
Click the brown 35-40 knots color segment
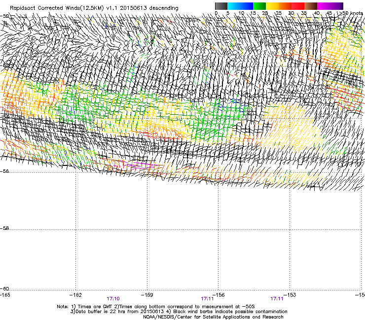311,6
